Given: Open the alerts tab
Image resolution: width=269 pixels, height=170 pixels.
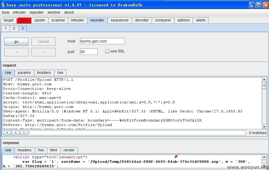Looking at the screenshot, I should pyautogui.click(x=201, y=20).
